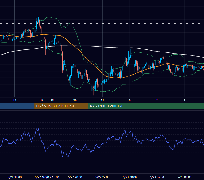Click the 14 hour label on price chart axis

(x=15, y=100)
